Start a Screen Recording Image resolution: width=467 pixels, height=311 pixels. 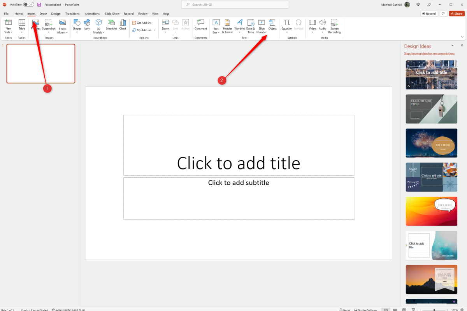point(334,26)
